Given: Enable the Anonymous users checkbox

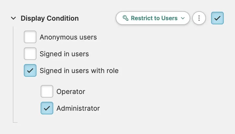Looking at the screenshot, I should point(30,37).
